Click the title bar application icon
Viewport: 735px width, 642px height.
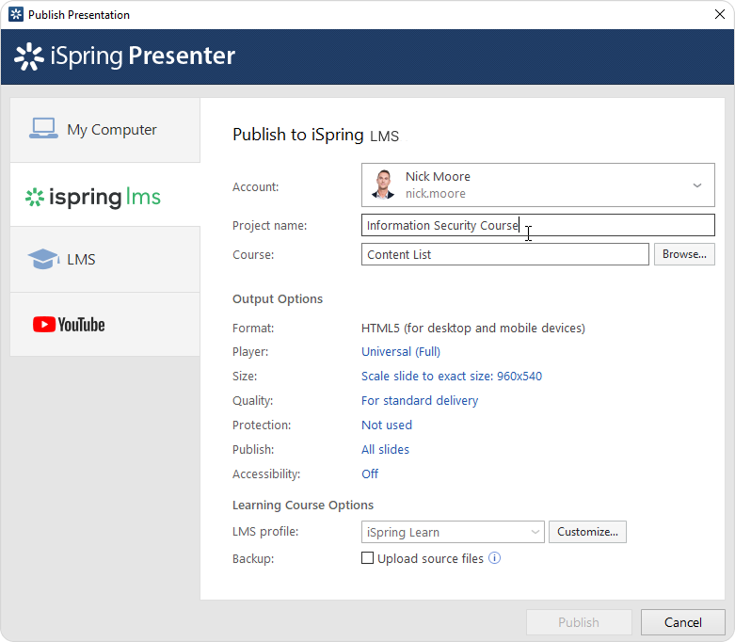tap(15, 14)
